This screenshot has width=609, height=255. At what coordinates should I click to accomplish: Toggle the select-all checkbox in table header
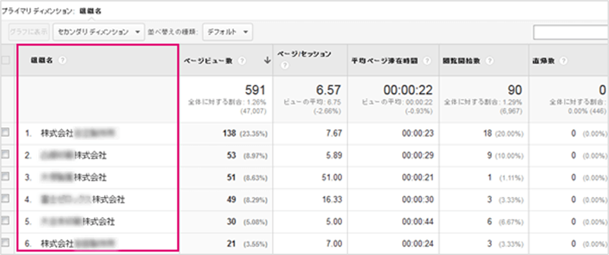click(5, 60)
